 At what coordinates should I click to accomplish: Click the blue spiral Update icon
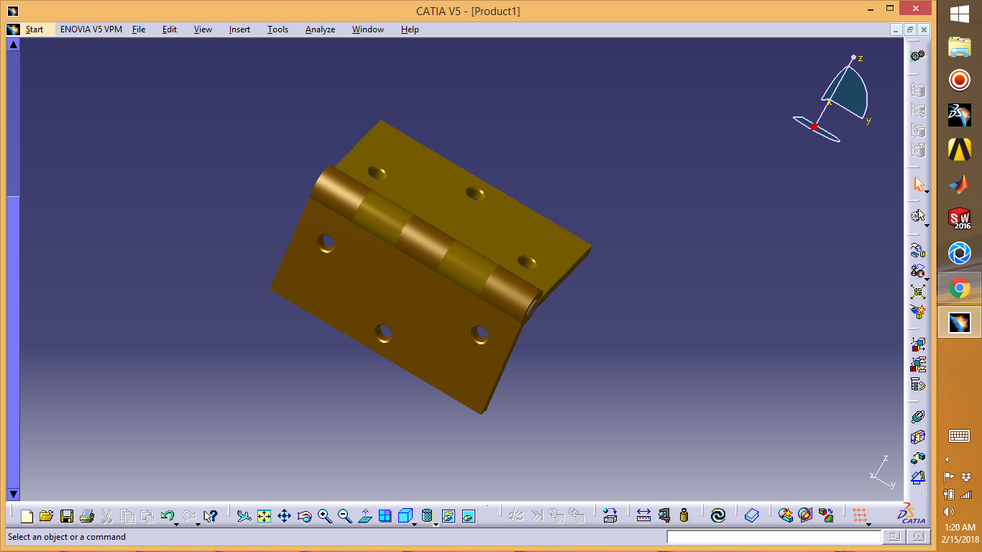pyautogui.click(x=717, y=515)
